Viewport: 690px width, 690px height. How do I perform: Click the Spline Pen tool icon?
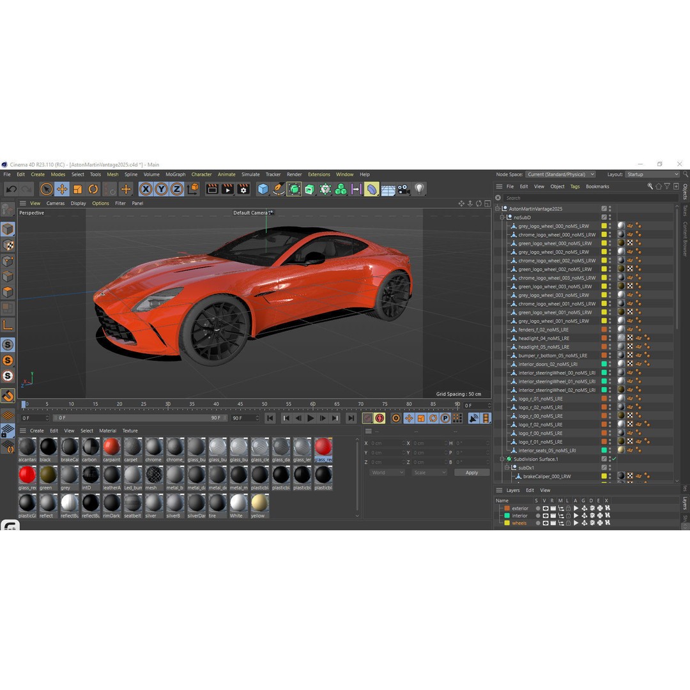(278, 189)
